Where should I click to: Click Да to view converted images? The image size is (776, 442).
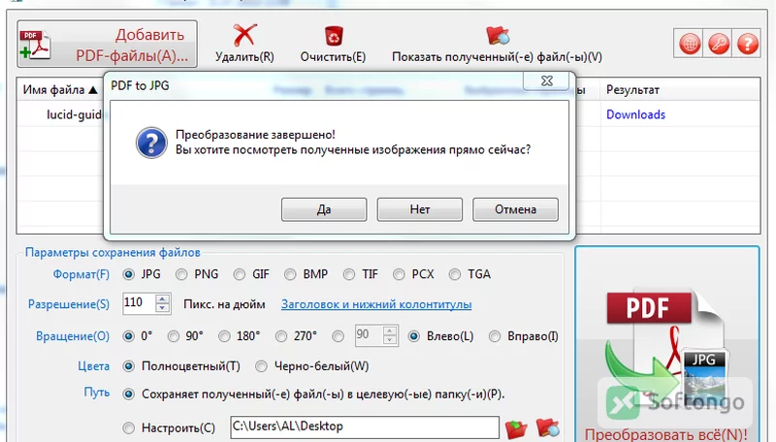click(324, 209)
